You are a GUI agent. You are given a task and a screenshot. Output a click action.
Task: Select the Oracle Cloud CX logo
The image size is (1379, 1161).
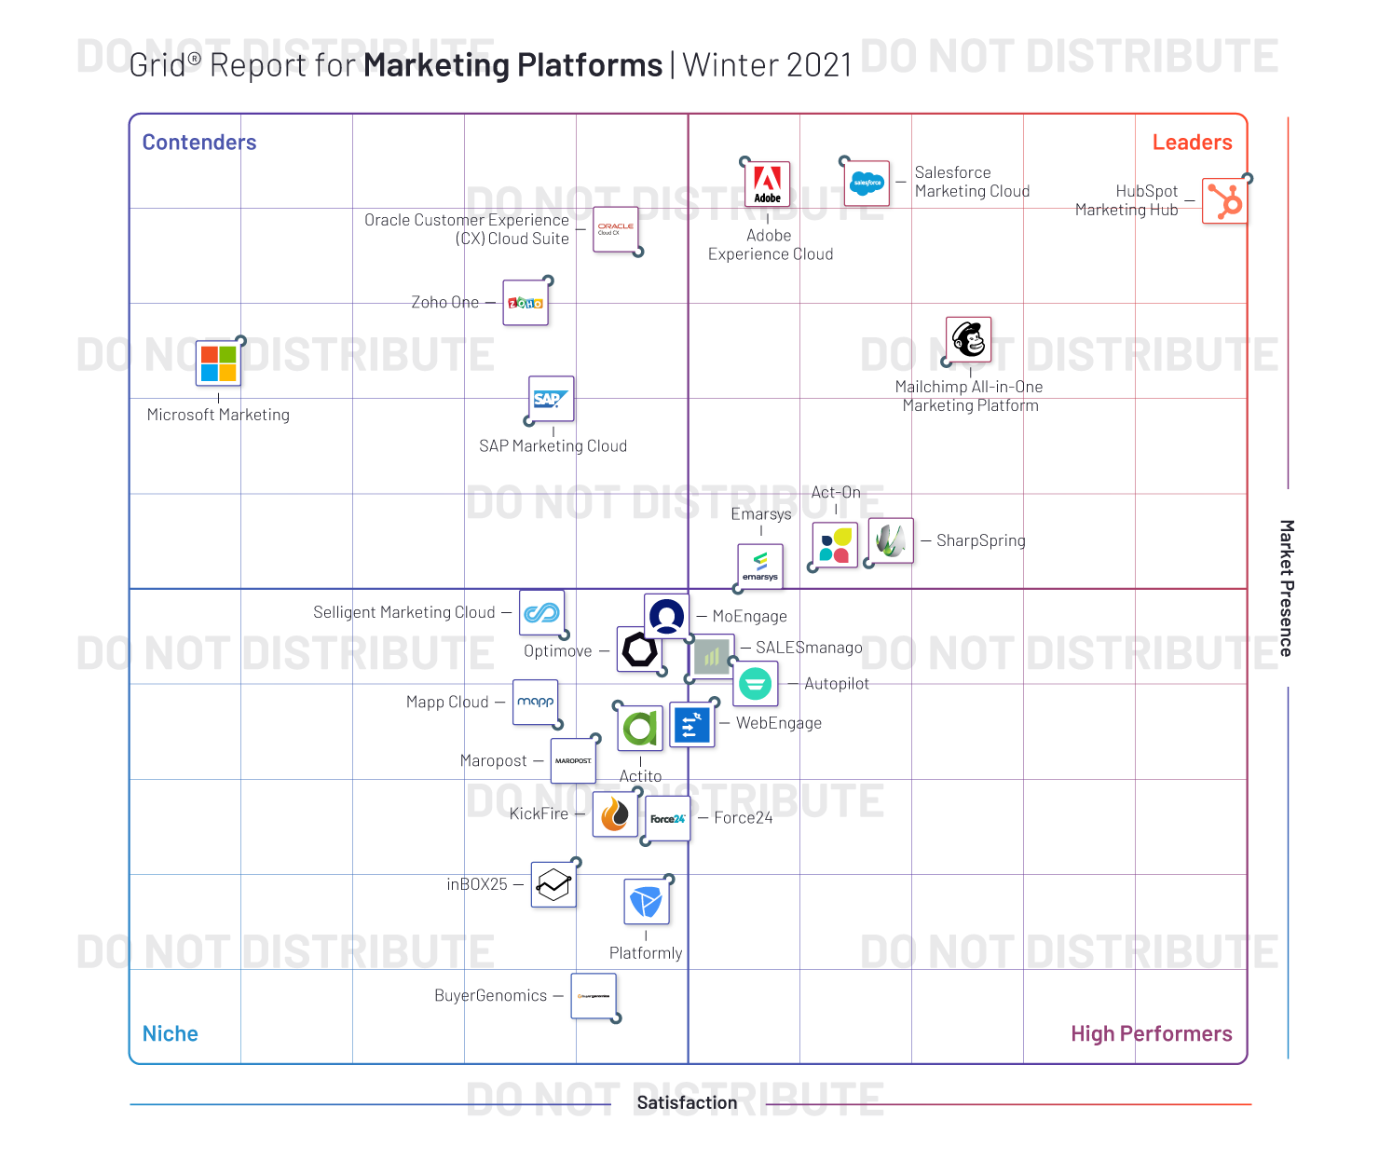(615, 231)
